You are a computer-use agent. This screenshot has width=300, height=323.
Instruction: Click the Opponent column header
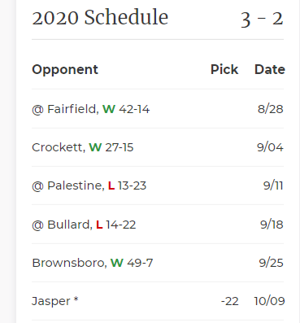click(65, 70)
